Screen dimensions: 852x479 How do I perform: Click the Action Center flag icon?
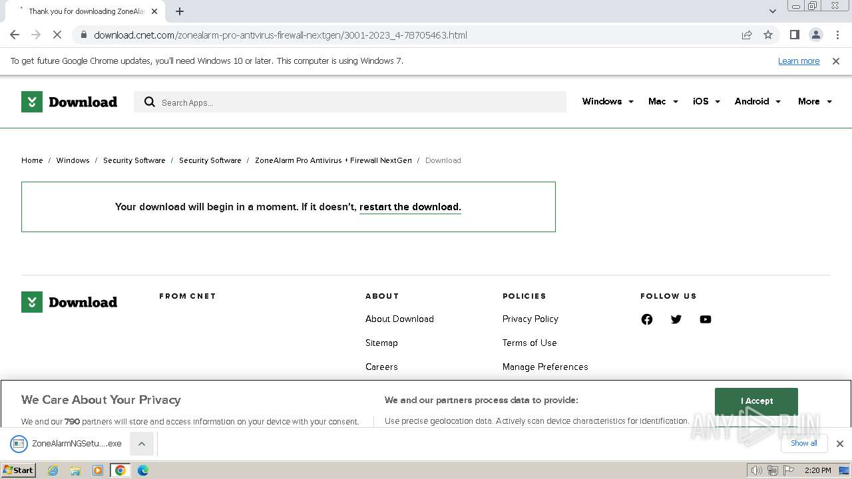788,470
